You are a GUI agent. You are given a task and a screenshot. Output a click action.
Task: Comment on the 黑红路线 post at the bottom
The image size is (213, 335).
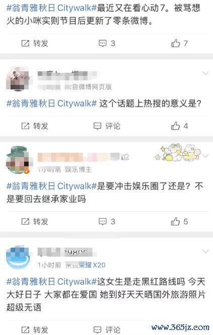(107, 329)
